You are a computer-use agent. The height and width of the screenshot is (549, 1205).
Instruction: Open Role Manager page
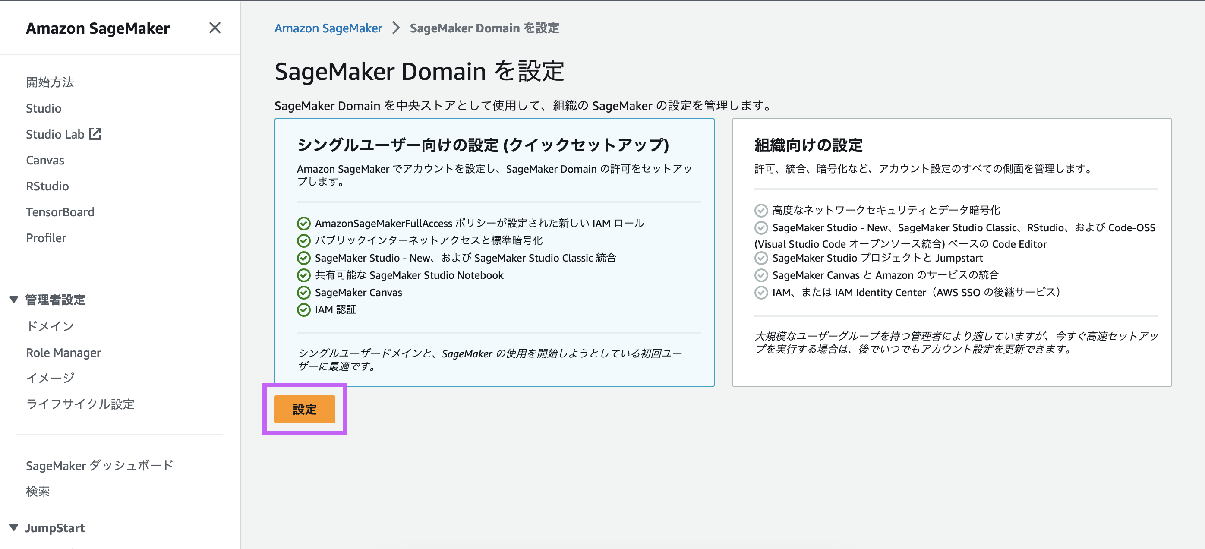63,352
